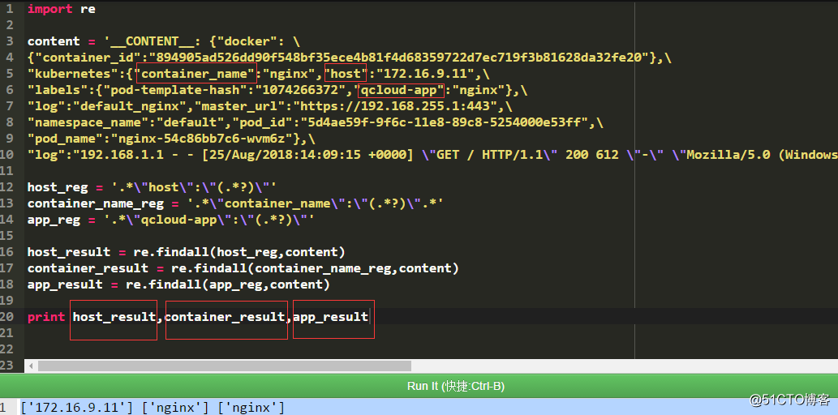Click the red-boxed "container_name" key on line 5
Image resolution: width=838 pixels, height=415 pixels.
click(x=196, y=74)
